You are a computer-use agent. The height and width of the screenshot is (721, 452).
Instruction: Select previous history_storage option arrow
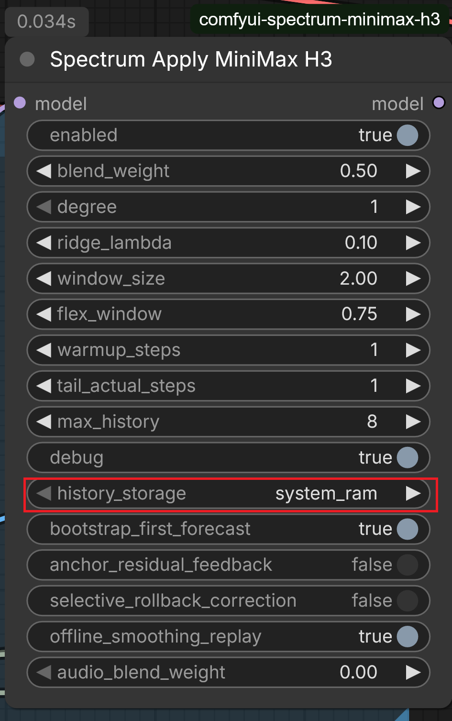coord(44,493)
